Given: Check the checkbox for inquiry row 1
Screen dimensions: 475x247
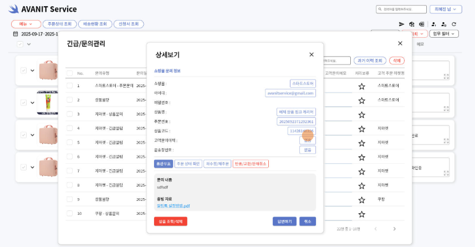Looking at the screenshot, I should pos(69,86).
